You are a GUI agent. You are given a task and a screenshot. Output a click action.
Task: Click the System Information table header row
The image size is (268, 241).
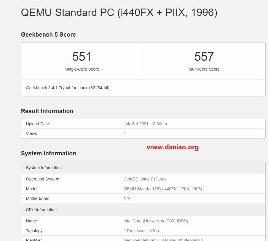click(x=143, y=168)
